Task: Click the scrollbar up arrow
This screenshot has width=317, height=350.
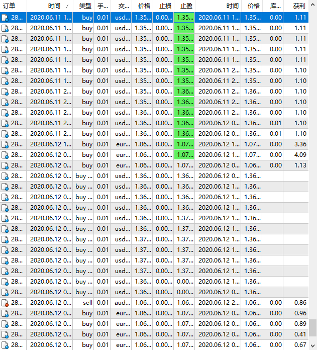Action: [313, 5]
